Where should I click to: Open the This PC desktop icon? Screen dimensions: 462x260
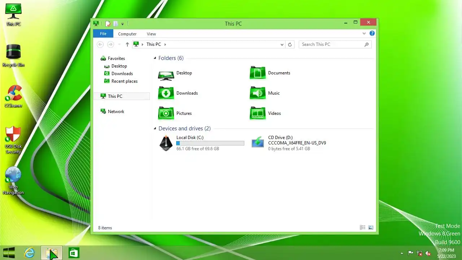pyautogui.click(x=13, y=14)
